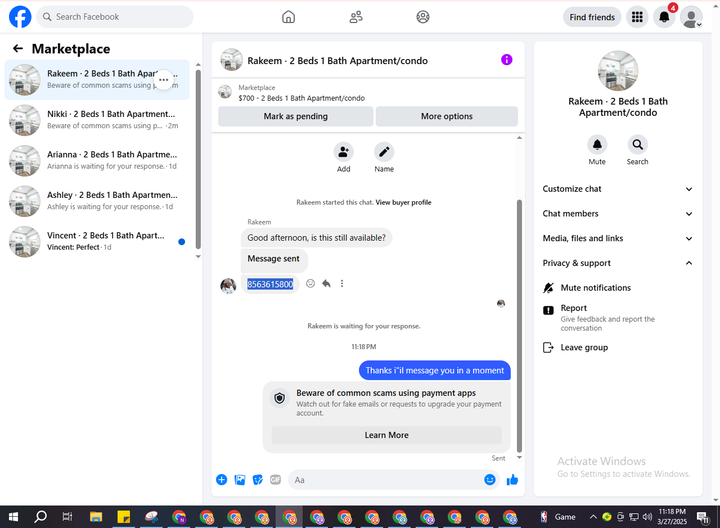This screenshot has width=720, height=528.
Task: Open the Nikki conversation
Action: (97, 120)
